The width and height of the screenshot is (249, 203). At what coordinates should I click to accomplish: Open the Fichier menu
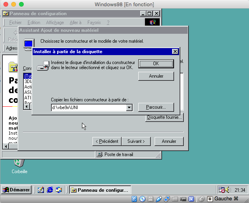click(15, 23)
